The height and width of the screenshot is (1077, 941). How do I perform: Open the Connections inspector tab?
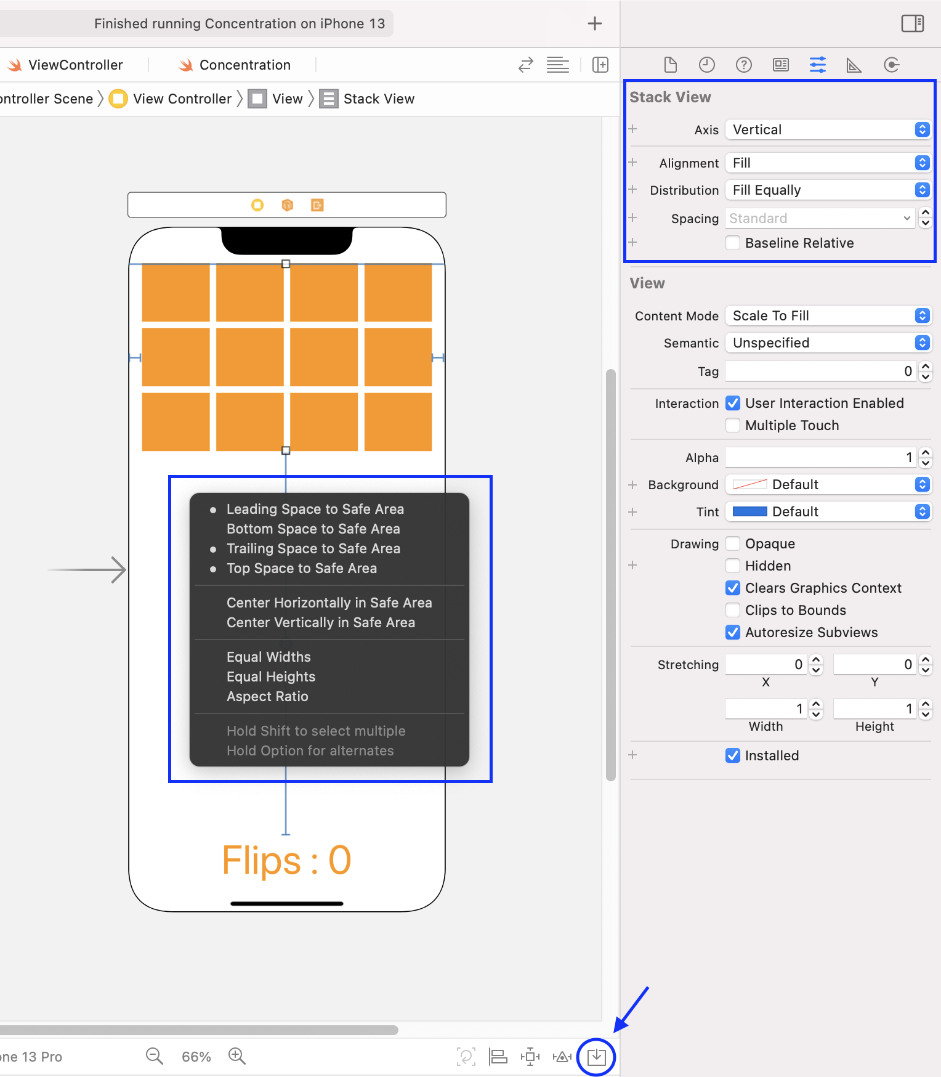pyautogui.click(x=891, y=65)
